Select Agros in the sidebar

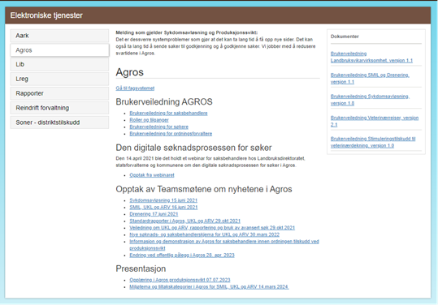(59, 50)
